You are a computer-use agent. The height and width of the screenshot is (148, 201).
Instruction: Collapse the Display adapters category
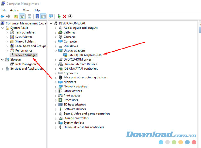[56, 51]
